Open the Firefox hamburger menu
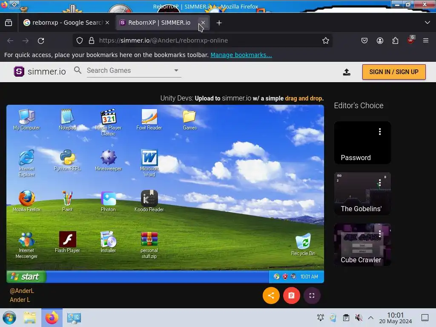This screenshot has height=327, width=436. click(426, 40)
